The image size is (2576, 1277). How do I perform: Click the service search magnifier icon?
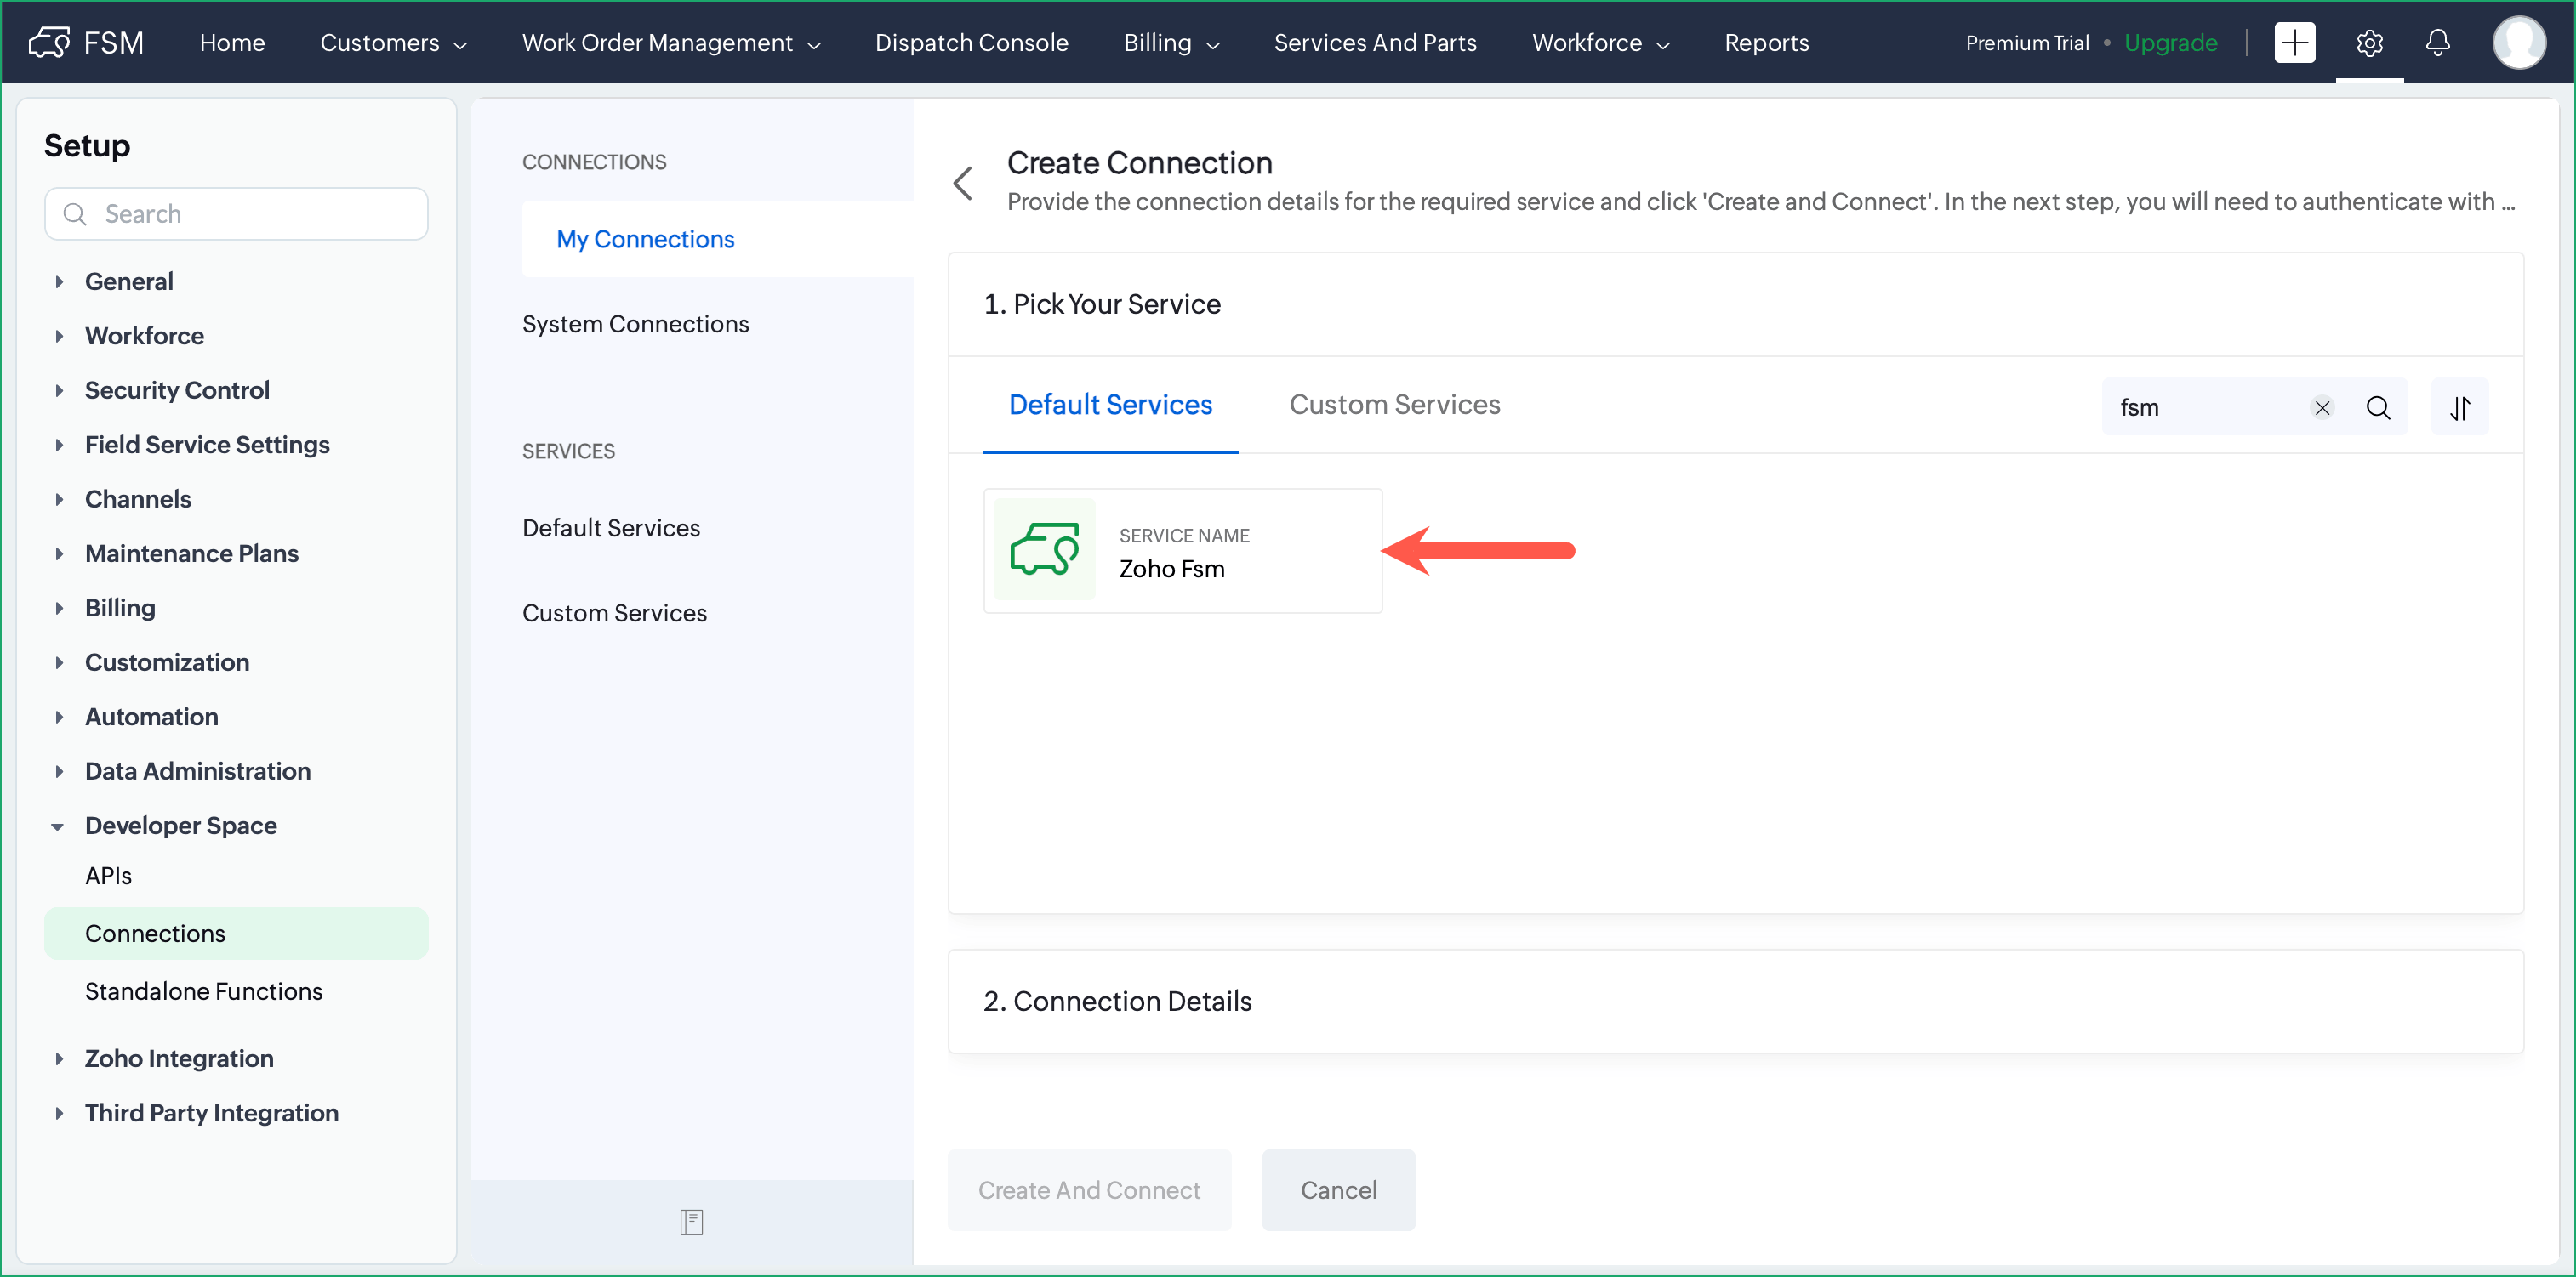tap(2378, 408)
